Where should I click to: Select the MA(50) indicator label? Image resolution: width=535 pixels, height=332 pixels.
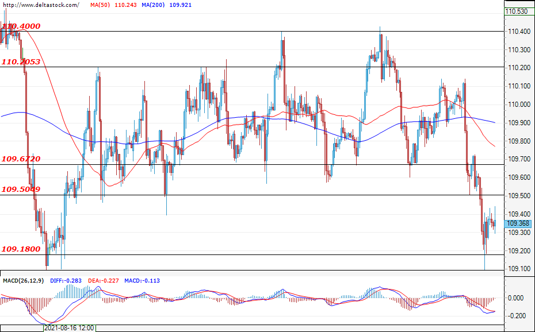[x=100, y=5]
